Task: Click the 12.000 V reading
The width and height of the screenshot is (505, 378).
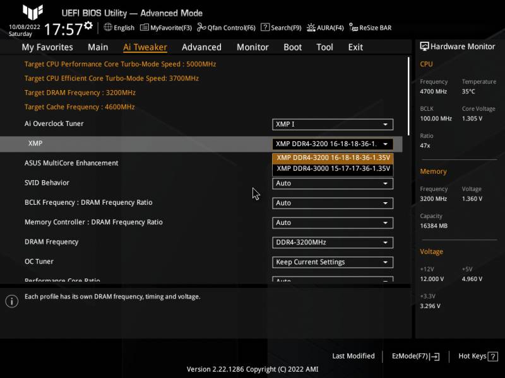Action: (x=432, y=279)
